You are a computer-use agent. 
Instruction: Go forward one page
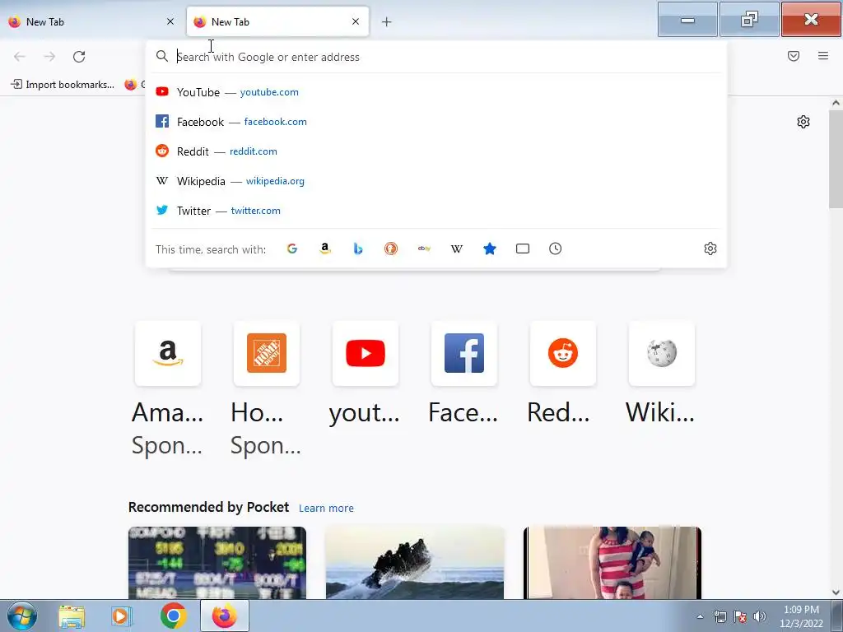tap(49, 57)
